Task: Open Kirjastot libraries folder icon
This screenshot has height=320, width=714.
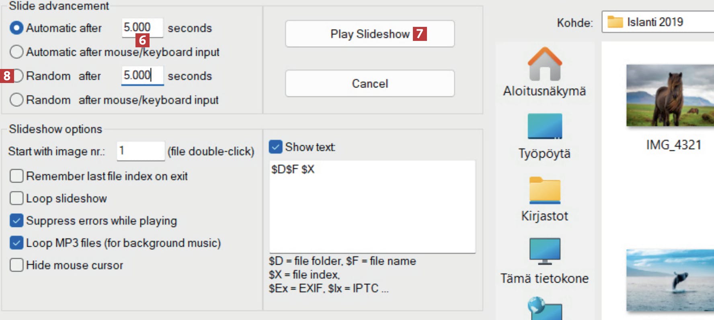Action: (x=544, y=189)
